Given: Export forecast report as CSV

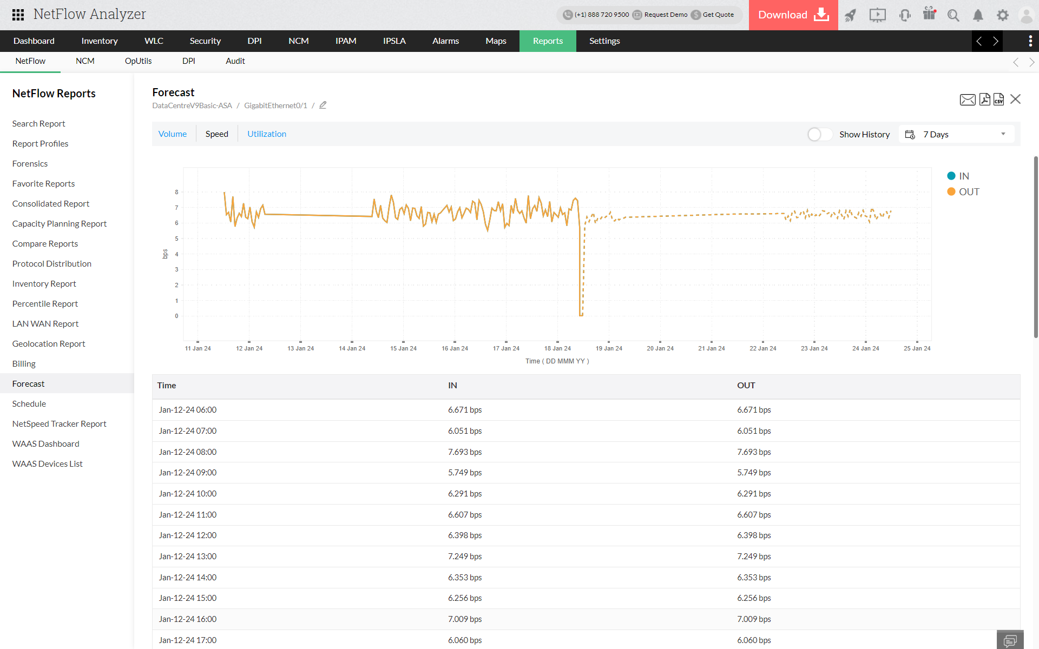Looking at the screenshot, I should click(999, 100).
